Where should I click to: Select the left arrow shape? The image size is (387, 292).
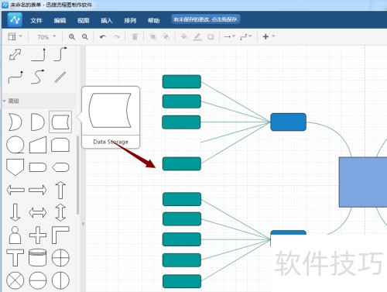click(x=15, y=191)
